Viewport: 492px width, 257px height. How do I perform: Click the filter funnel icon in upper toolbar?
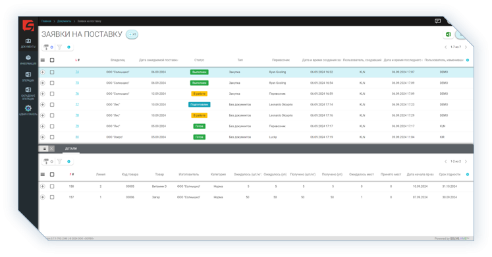pyautogui.click(x=59, y=47)
